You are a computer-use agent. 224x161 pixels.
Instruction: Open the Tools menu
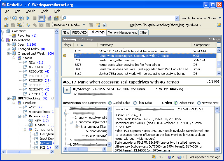click(x=45, y=11)
